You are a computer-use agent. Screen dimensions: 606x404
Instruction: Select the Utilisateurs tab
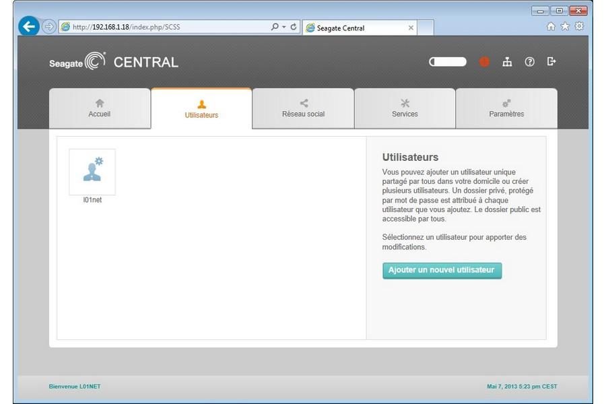tap(201, 108)
